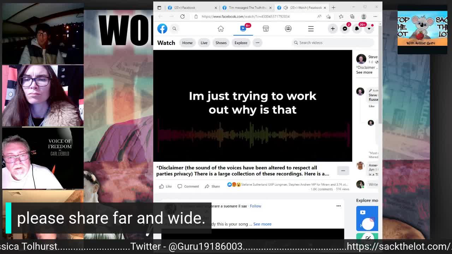This screenshot has width=452, height=254.
Task: Click the Search videos field
Action: click(x=333, y=43)
